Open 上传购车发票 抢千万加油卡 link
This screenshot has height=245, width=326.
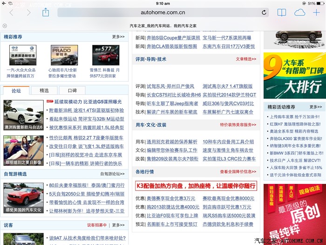(295, 117)
